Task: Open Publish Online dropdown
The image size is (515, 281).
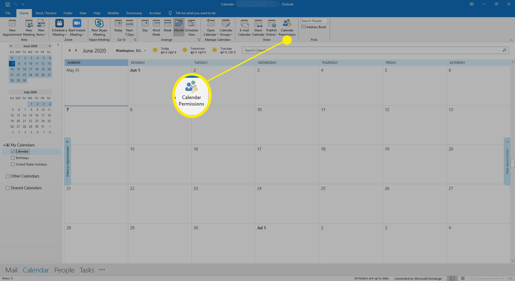Action: [x=271, y=28]
